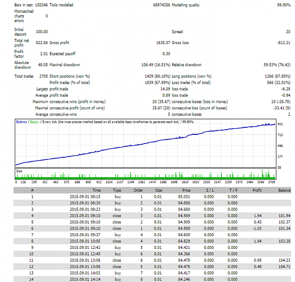Screen dimensions: 295x282
Task: Click the Type column header
Action: (117, 190)
